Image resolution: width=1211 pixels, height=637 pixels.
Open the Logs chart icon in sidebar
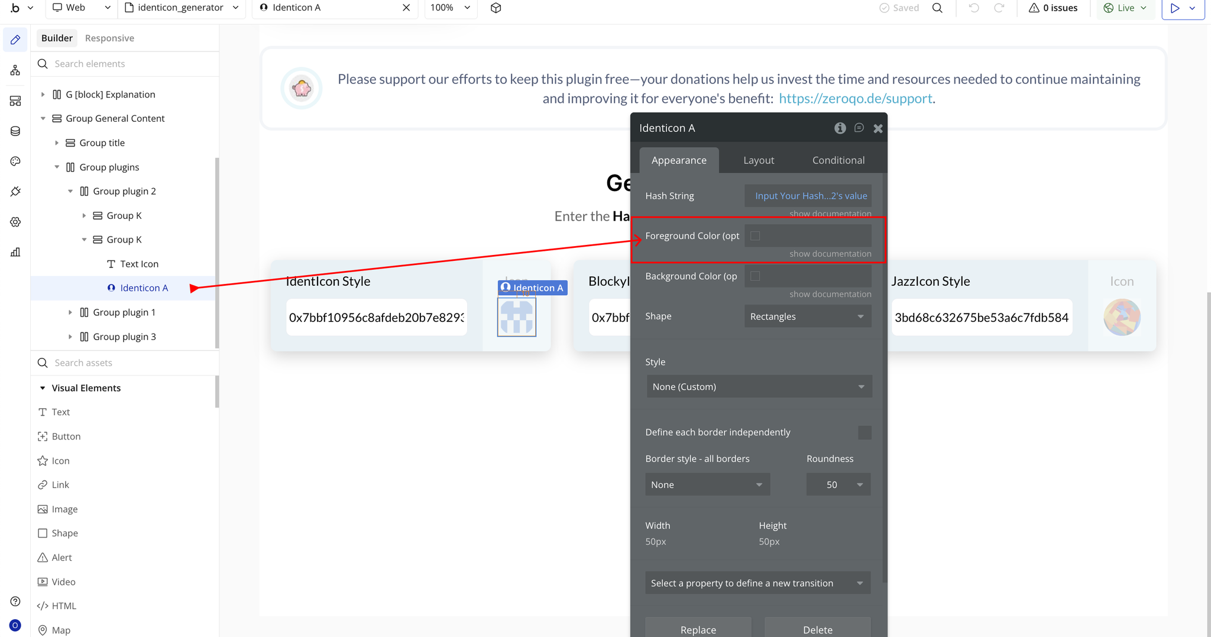15,253
